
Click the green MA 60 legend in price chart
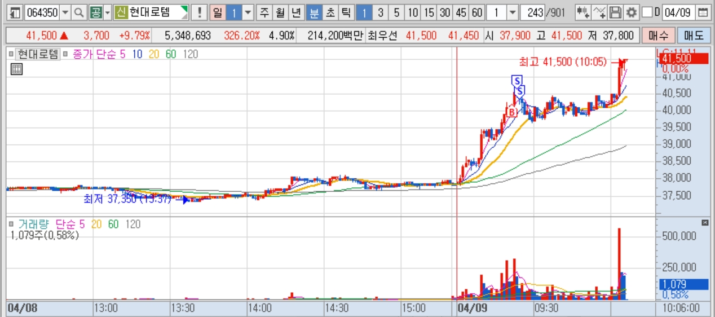(x=171, y=54)
